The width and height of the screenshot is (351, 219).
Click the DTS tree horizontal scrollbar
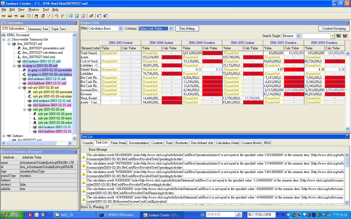31,143
